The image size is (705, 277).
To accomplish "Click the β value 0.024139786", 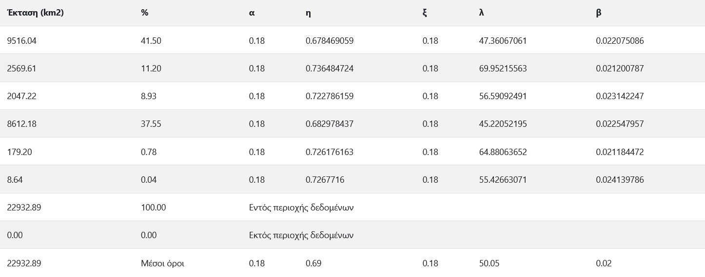I will point(620,180).
